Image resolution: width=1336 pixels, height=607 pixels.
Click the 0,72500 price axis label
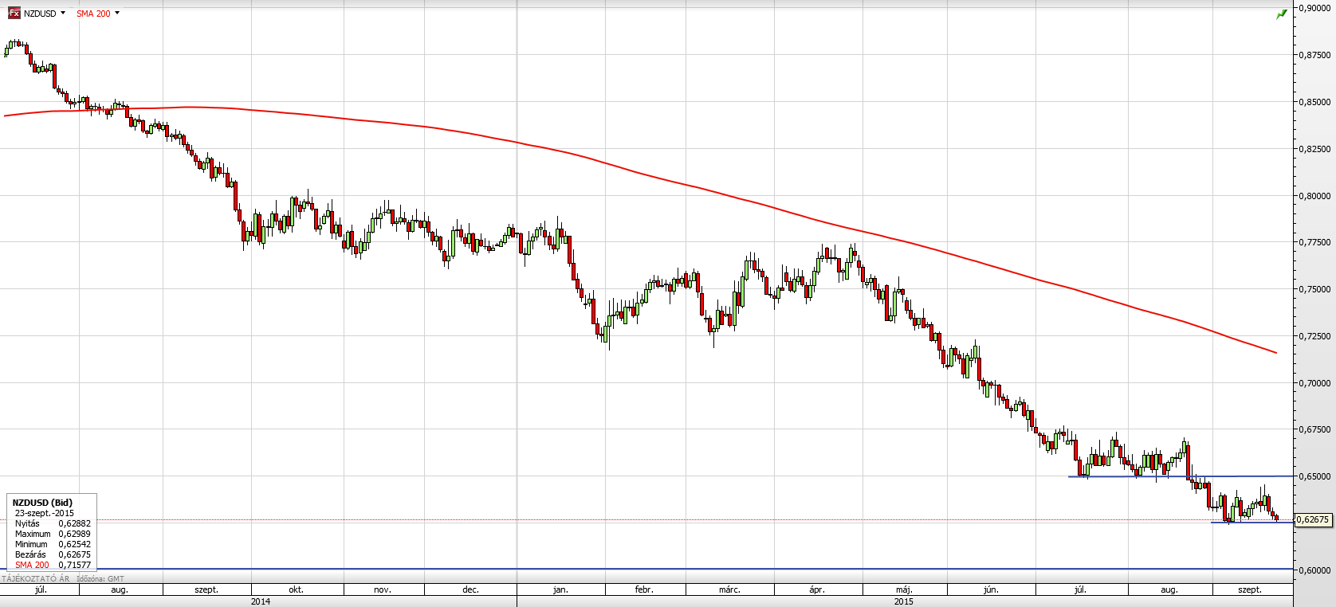[x=1315, y=336]
